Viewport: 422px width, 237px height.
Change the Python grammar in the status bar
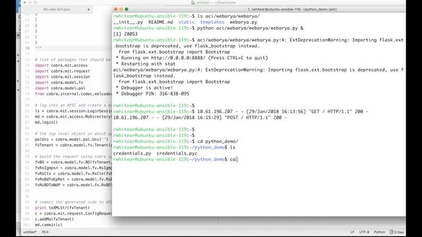tap(380, 232)
